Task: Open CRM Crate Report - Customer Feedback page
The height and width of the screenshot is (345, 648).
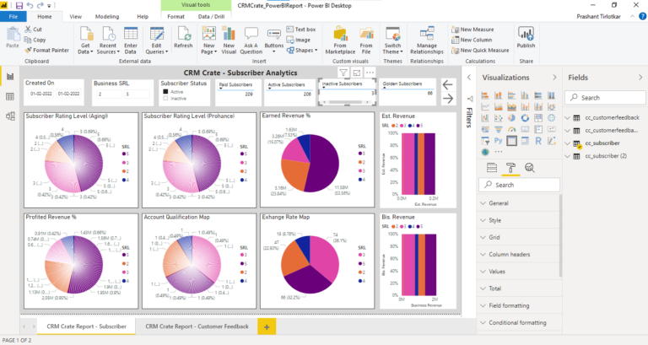Action: point(197,326)
